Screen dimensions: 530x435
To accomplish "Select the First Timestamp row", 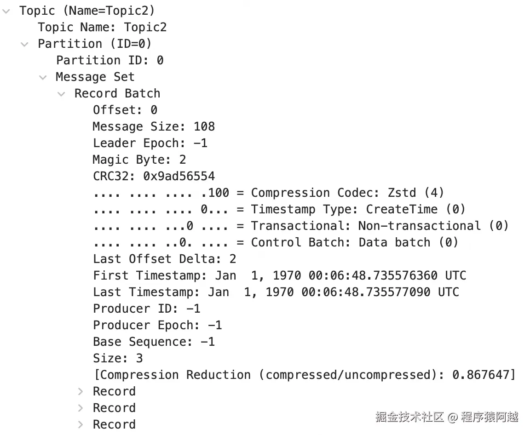I will [x=279, y=275].
